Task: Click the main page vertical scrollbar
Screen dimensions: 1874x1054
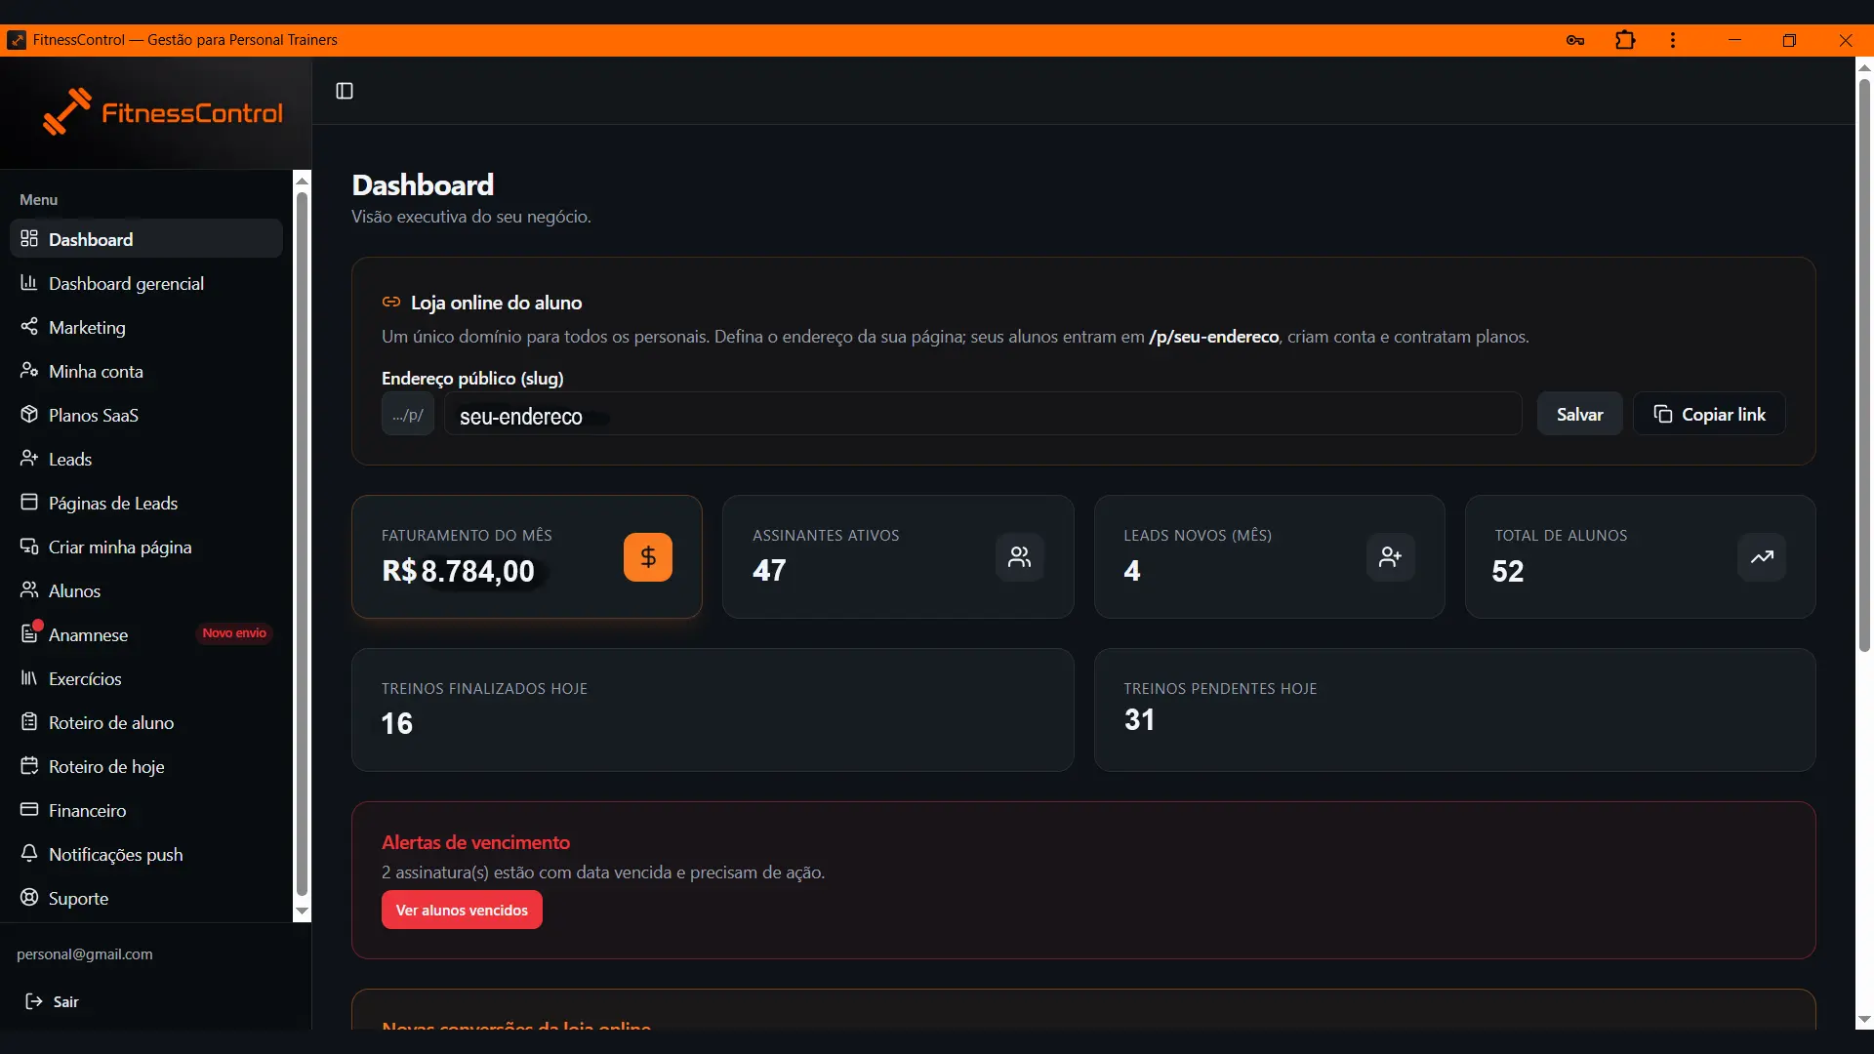Action: pos(1864,364)
